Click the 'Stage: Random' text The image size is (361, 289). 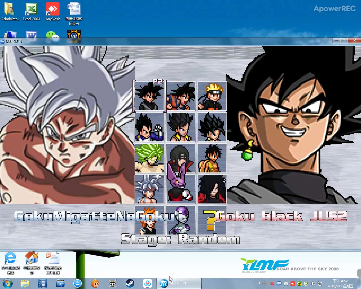pyautogui.click(x=180, y=239)
